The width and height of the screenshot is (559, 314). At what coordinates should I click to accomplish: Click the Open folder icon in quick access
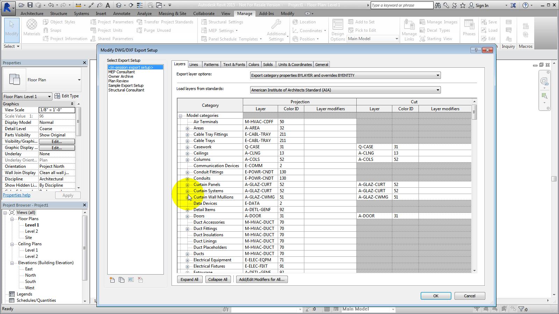(x=22, y=5)
